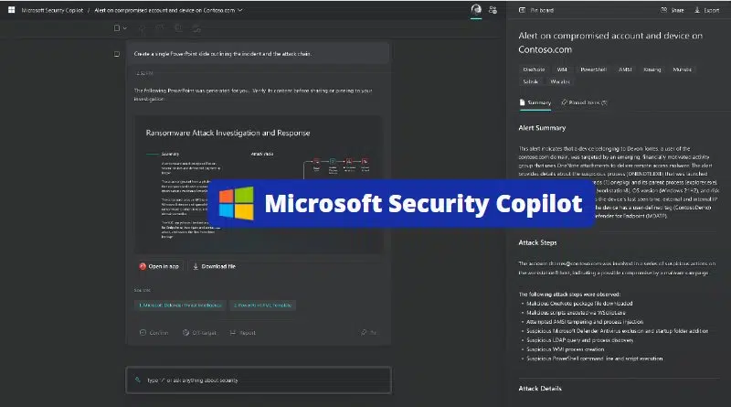The height and width of the screenshot is (407, 731).
Task: Click the Export button
Action: [x=706, y=10]
